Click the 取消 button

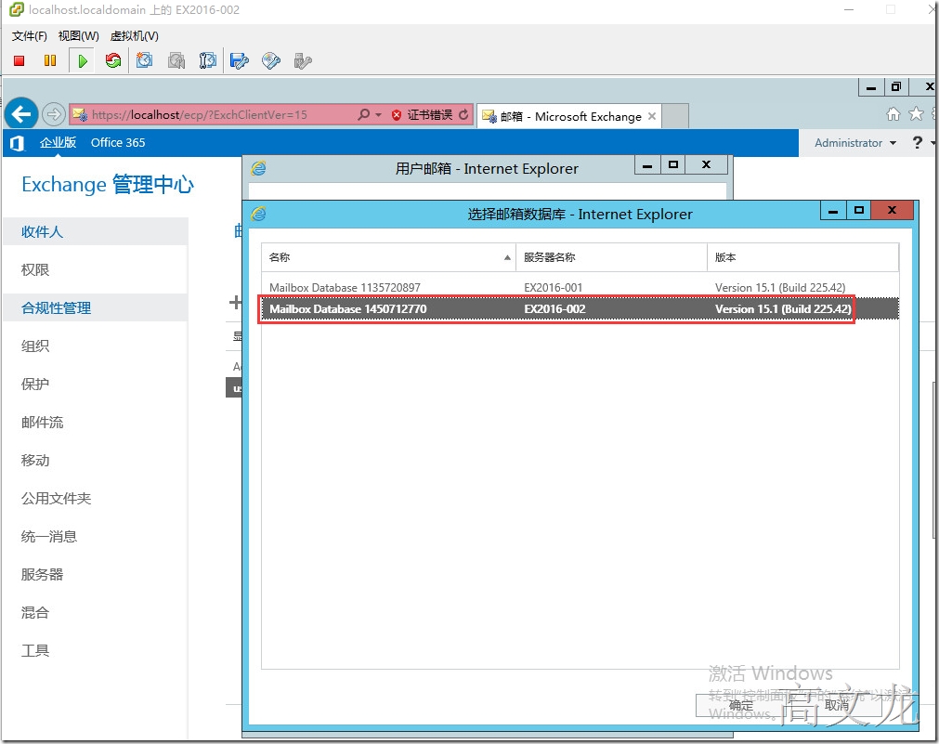coord(837,706)
